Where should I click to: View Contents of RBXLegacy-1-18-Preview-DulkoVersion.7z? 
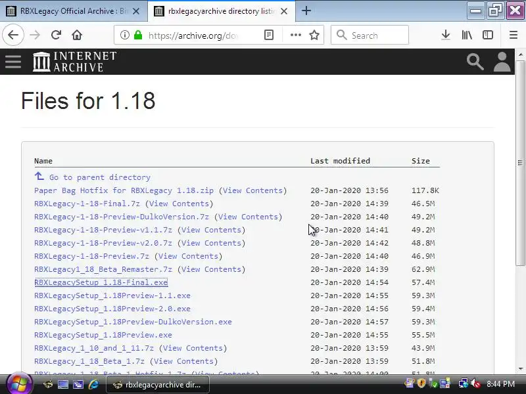pyautogui.click(x=248, y=217)
